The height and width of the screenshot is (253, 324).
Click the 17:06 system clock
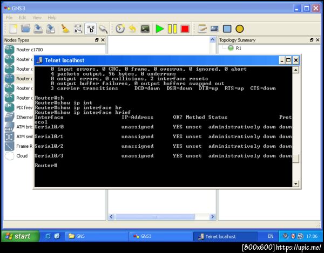point(312,236)
